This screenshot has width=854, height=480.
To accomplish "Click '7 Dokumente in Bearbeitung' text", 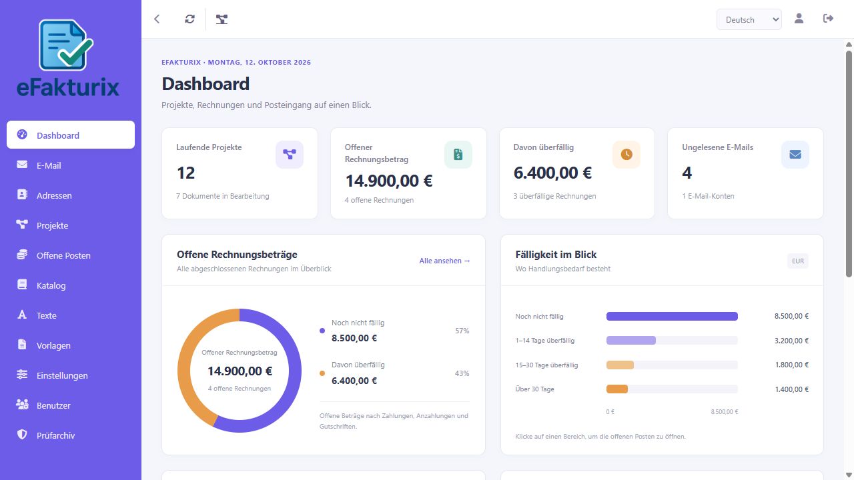I will click(x=223, y=196).
